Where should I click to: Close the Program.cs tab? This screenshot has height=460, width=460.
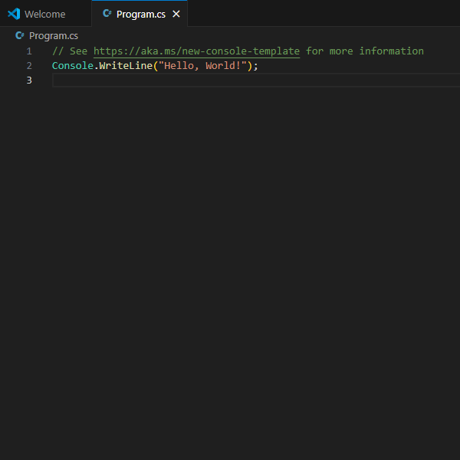pyautogui.click(x=176, y=14)
